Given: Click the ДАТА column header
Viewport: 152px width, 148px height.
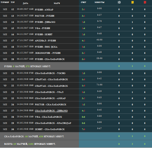Looking at the screenshot, I should click(x=25, y=3).
